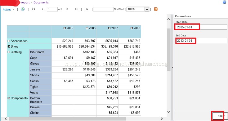Viewport: 228px width, 121px height.
Task: Click the horizontal scroll right arrow
Action: (x=162, y=119)
